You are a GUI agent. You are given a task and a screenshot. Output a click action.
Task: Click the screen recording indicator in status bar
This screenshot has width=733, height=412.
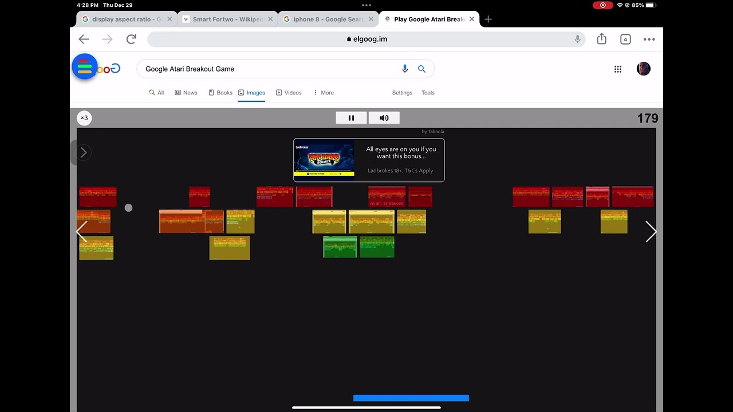click(602, 5)
